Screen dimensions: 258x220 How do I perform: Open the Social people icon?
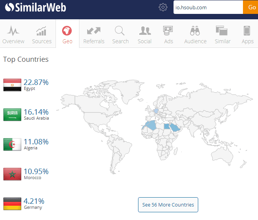click(x=145, y=31)
